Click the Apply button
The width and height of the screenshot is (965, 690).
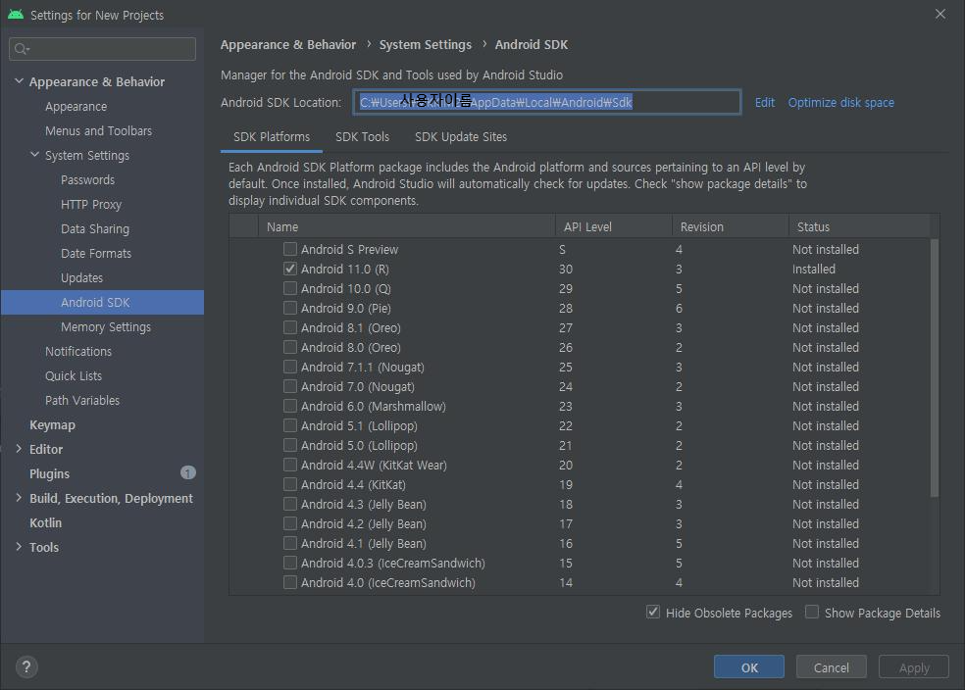(x=914, y=667)
